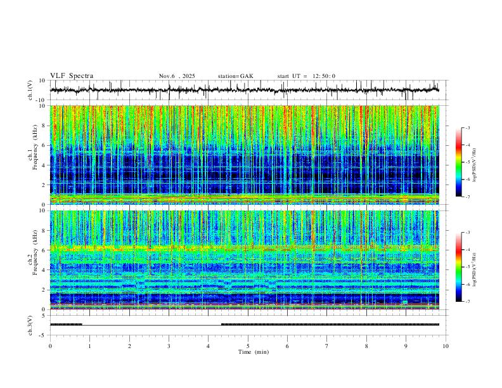Click the lower color scale bar
Viewport: 502px width, 388px height.
(459, 267)
